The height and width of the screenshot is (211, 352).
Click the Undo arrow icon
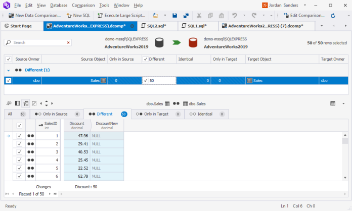pyautogui.click(x=235, y=16)
